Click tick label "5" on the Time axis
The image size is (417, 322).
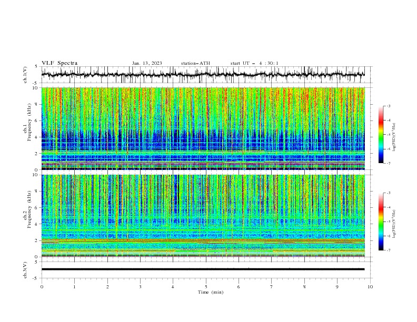[x=206, y=287]
